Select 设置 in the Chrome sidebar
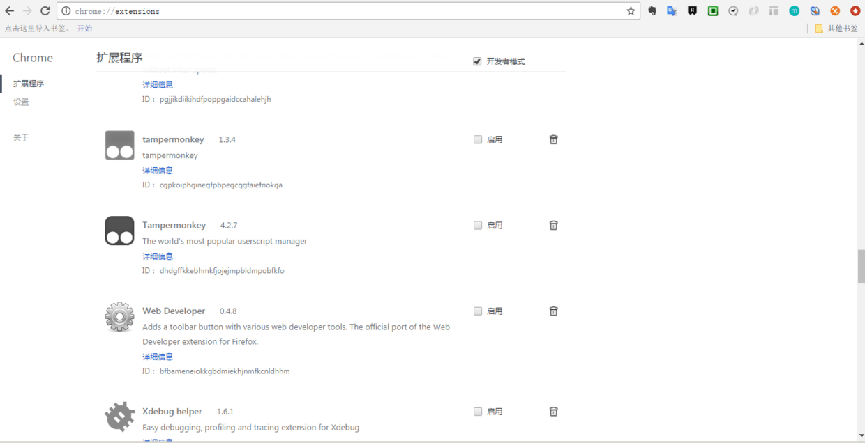 21,102
